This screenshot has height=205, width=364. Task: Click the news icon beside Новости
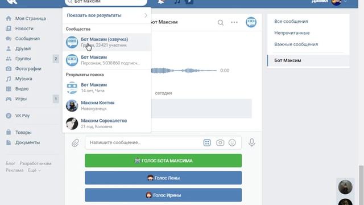click(9, 28)
